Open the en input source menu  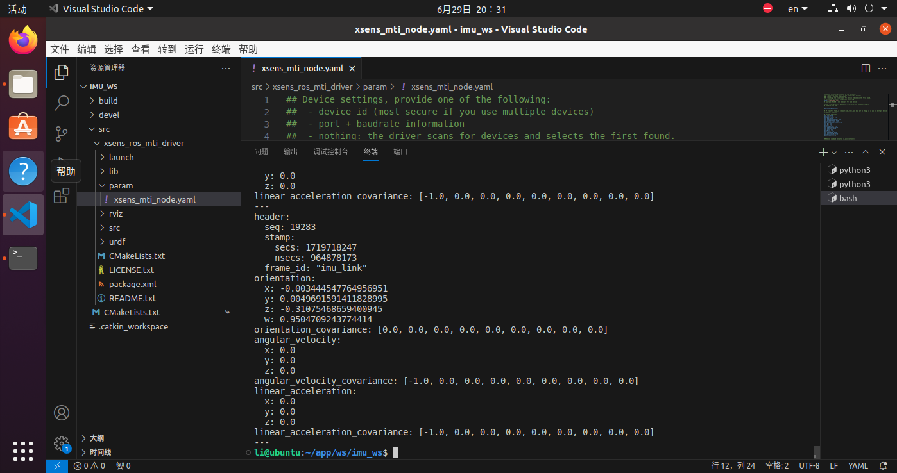[798, 9]
